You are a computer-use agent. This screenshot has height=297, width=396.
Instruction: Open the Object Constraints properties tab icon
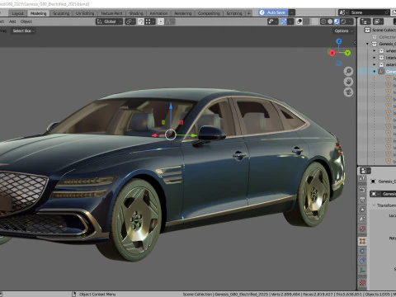(x=362, y=261)
